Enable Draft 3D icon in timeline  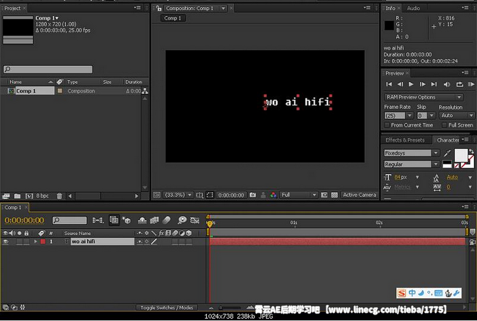127,220
